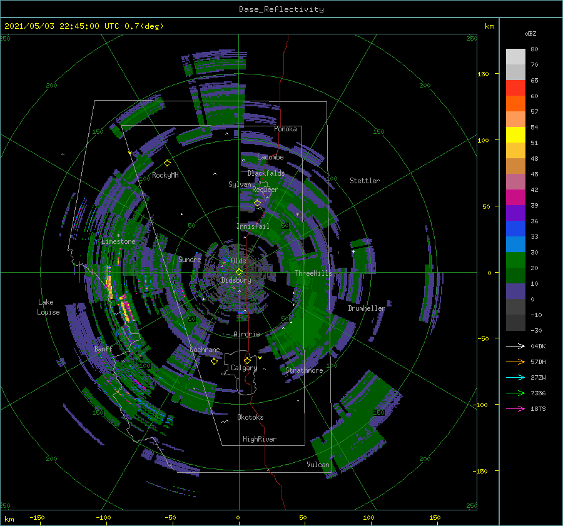Viewport: 563px width, 526px height.
Task: Click the Sundre town label
Action: click(190, 259)
